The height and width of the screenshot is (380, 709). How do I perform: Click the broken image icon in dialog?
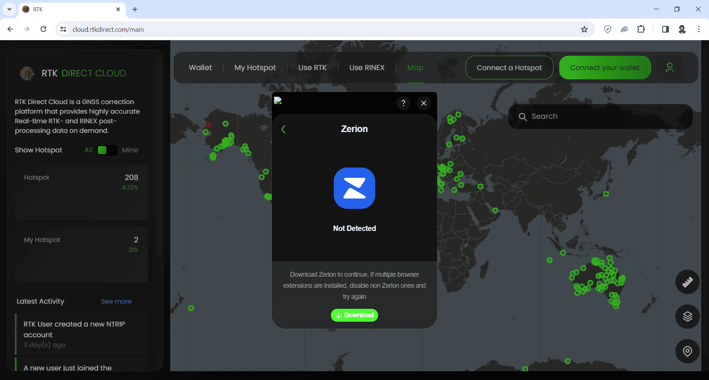tap(278, 101)
